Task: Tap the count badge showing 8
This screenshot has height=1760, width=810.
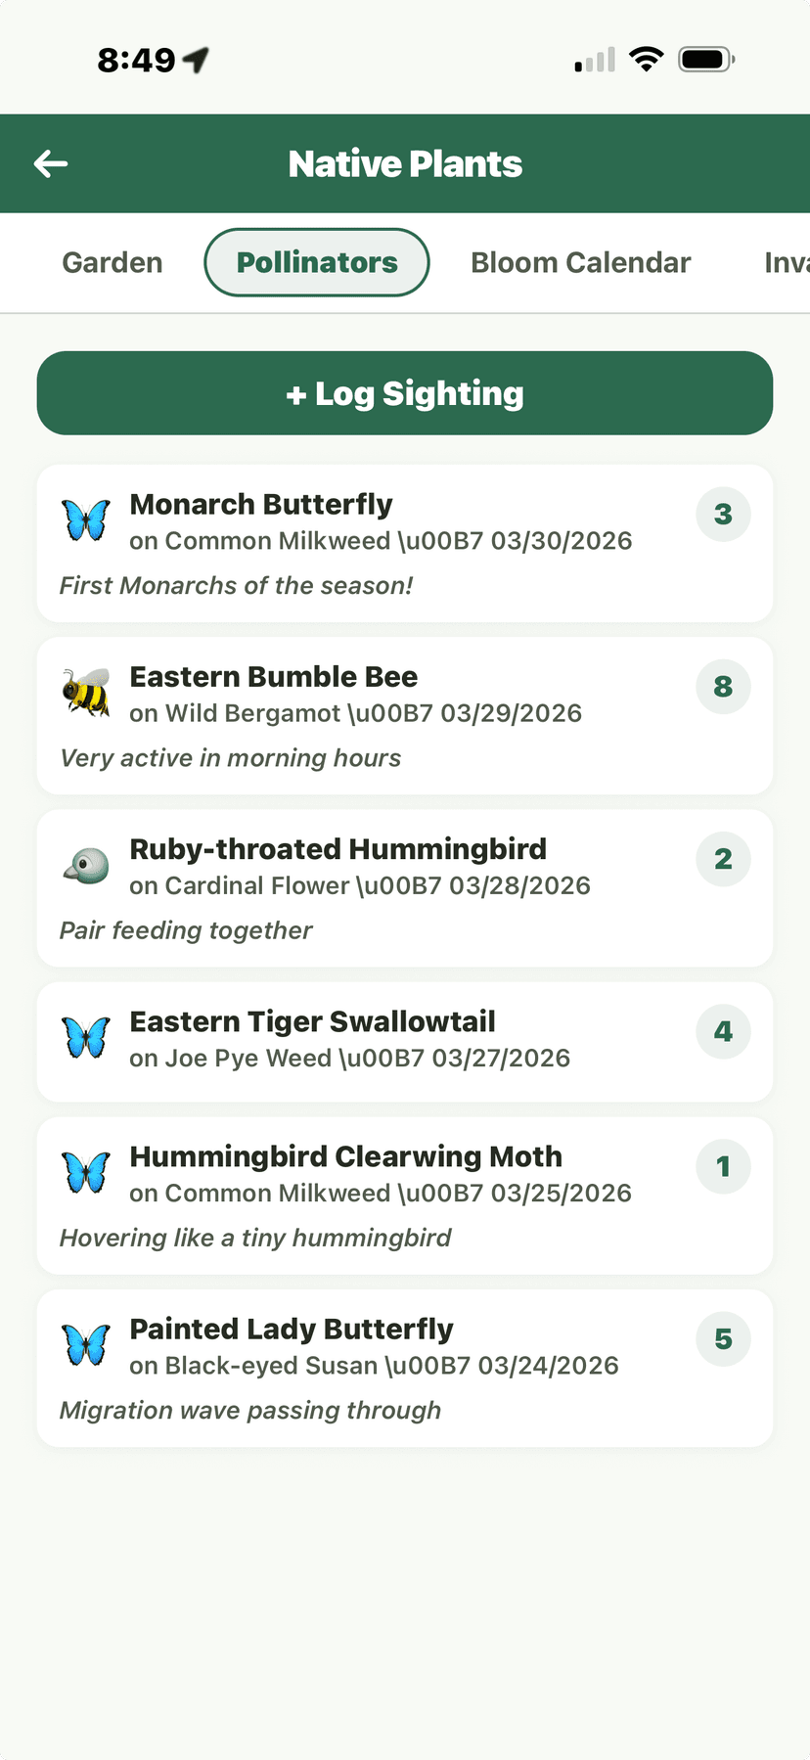Action: point(723,687)
